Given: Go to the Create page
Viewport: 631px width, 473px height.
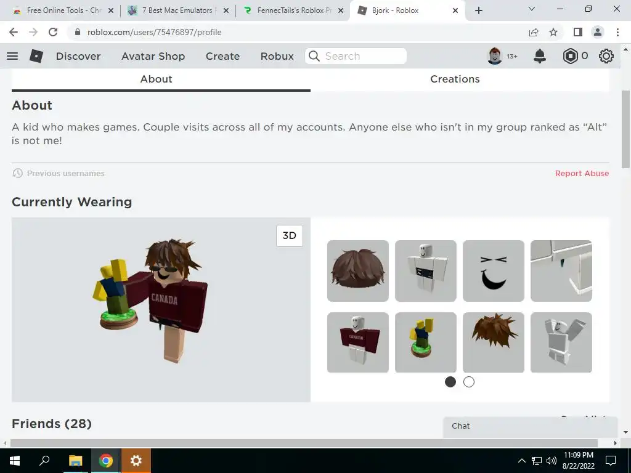Looking at the screenshot, I should (222, 56).
